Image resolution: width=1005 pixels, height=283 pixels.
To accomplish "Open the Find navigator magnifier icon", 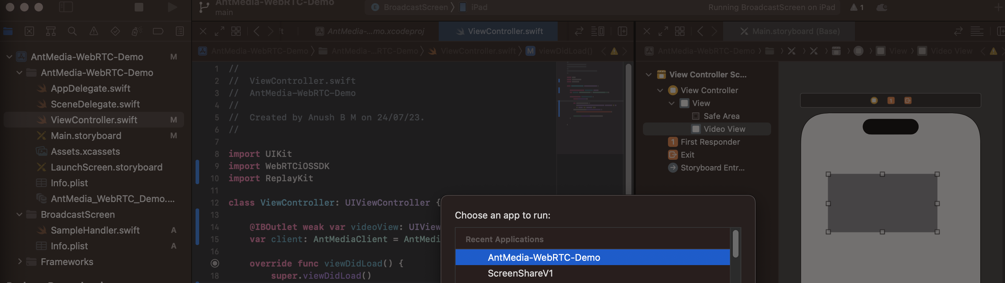I will [72, 31].
